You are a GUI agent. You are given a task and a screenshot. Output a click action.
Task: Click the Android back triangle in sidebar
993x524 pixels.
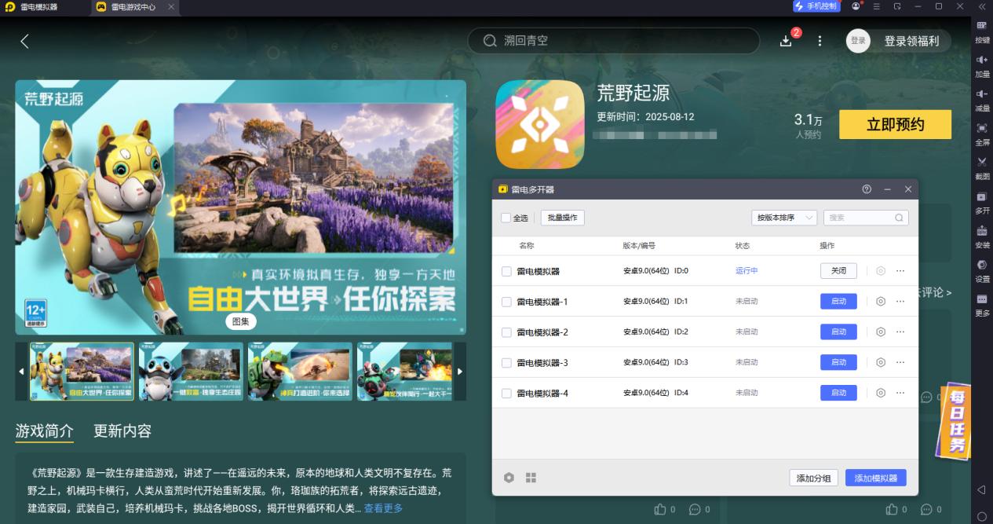(981, 489)
